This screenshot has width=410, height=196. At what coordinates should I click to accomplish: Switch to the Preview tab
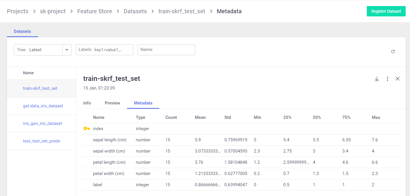[x=113, y=103]
